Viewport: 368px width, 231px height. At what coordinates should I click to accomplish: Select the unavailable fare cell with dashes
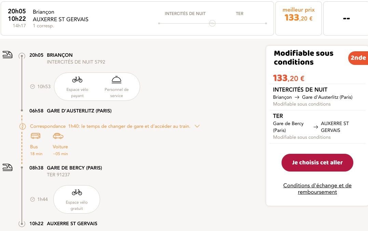346,18
